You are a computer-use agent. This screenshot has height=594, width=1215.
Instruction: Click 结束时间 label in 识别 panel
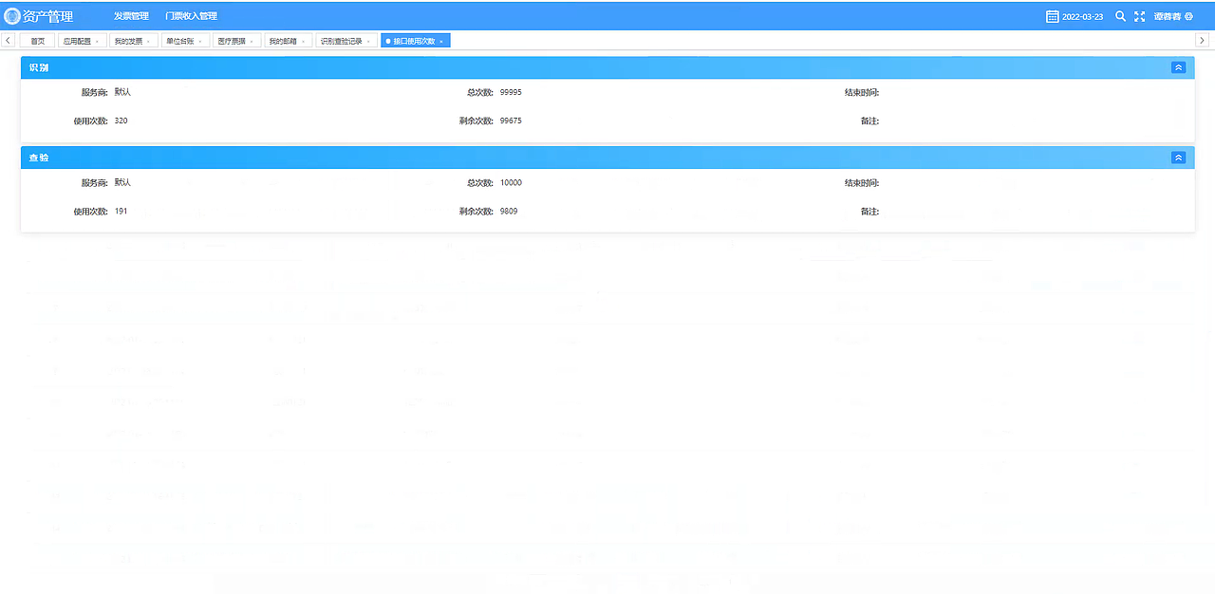click(862, 93)
